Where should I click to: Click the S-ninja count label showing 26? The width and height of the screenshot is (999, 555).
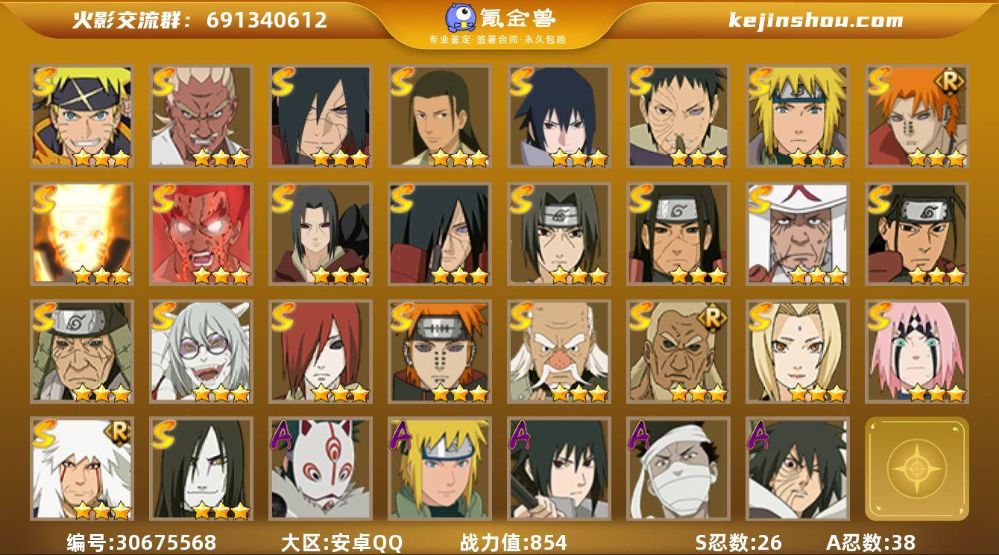coord(738,542)
